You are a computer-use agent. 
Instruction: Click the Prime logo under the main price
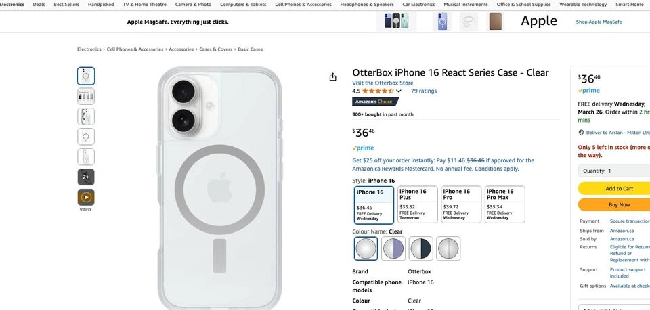pos(363,148)
